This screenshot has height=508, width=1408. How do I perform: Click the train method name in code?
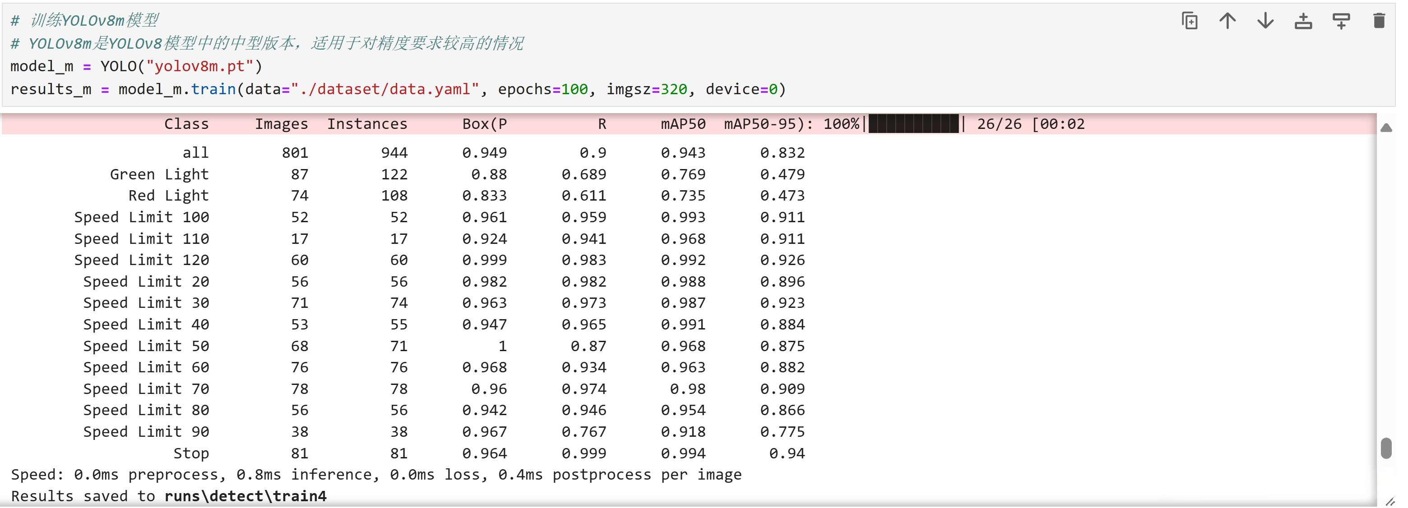tap(213, 89)
